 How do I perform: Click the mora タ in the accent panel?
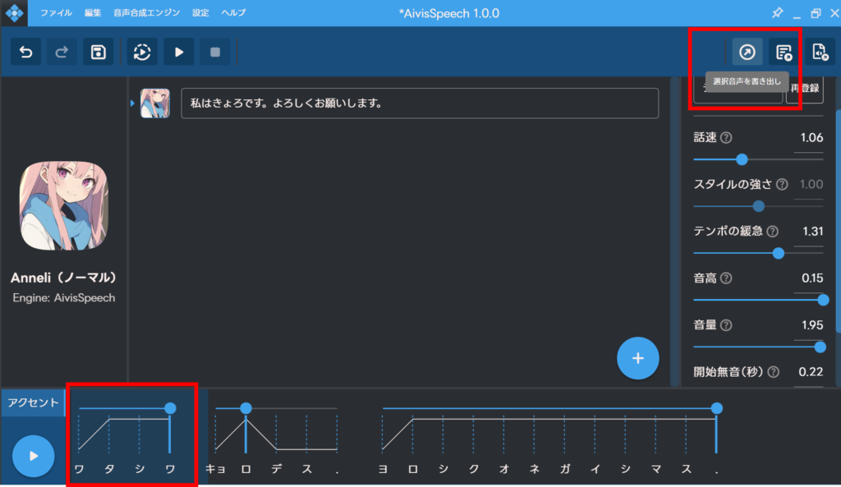pos(109,469)
